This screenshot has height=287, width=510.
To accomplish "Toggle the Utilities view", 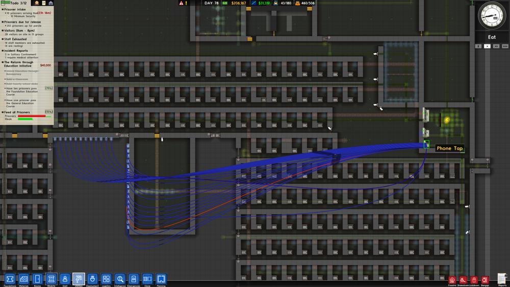I will (79, 279).
